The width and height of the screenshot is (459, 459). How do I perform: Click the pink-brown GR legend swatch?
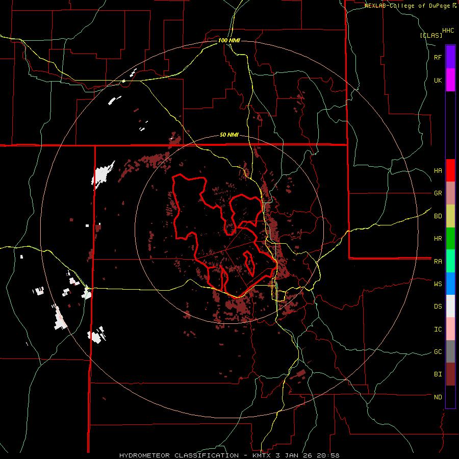450,193
